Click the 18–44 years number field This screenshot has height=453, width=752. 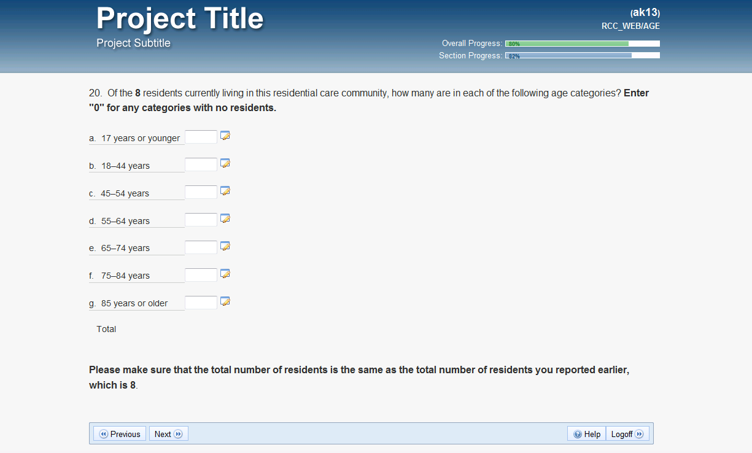point(201,165)
